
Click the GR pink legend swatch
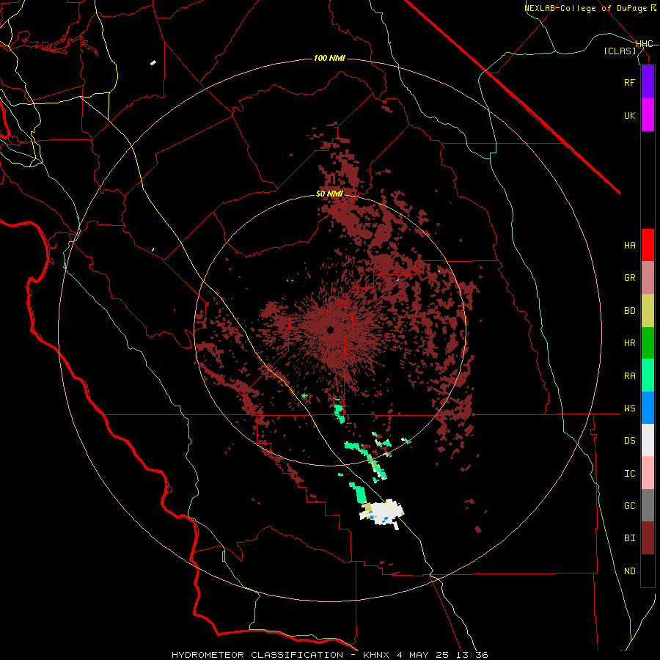pos(648,278)
